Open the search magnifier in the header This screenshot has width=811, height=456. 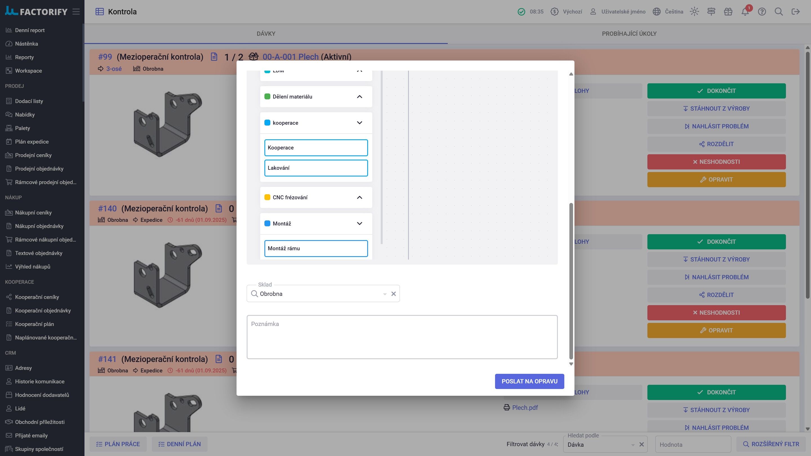pos(779,12)
